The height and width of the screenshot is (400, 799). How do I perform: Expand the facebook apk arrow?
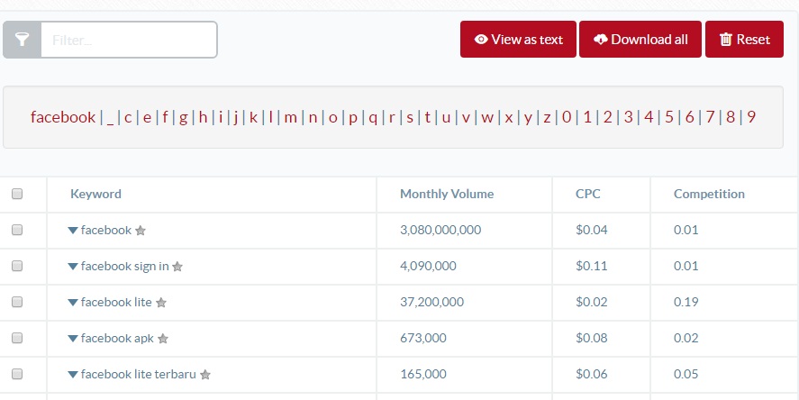coord(73,339)
